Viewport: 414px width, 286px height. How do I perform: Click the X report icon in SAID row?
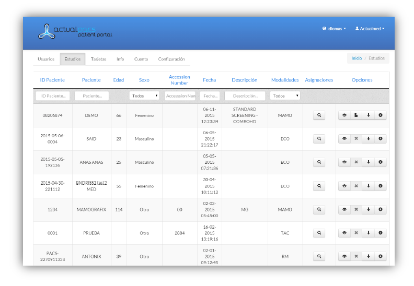tap(356, 139)
